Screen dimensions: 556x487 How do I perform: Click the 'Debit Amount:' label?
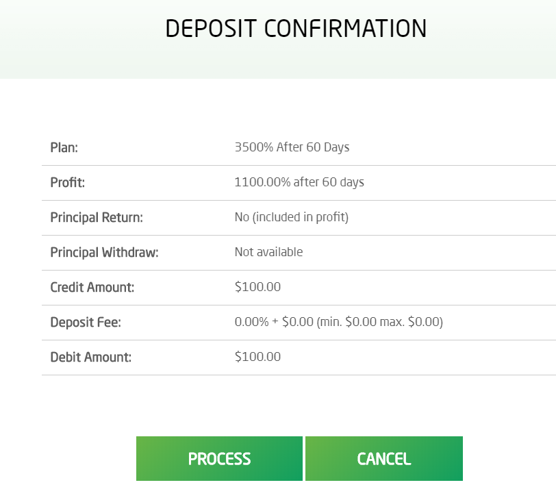pyautogui.click(x=90, y=357)
